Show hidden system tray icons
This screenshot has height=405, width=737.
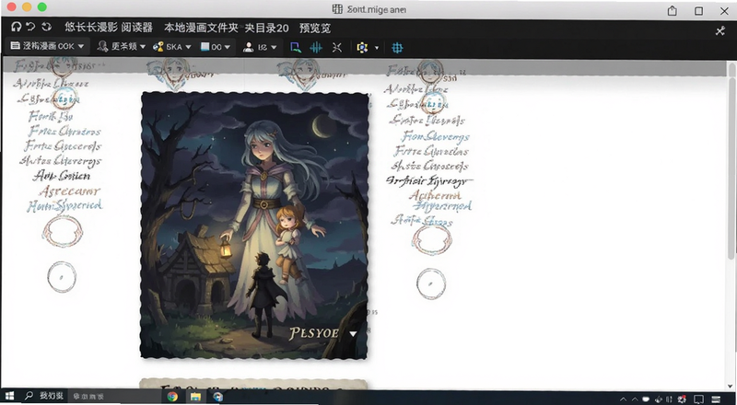tap(624, 399)
